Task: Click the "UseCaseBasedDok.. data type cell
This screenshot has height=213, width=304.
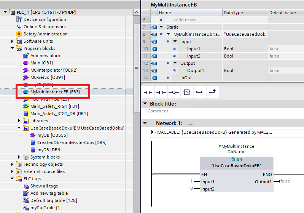Action: 245,34
